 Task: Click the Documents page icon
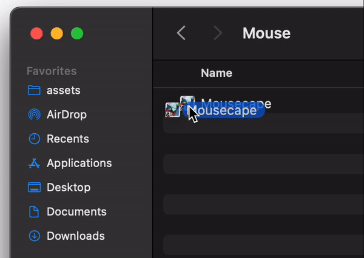pos(34,211)
